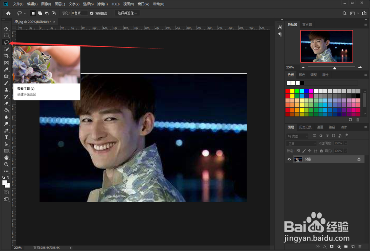Add layer mask button

332,247
